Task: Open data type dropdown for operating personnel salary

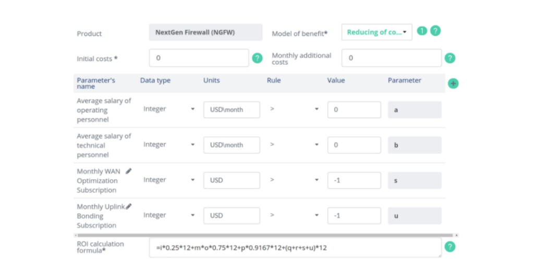Action: [169, 109]
